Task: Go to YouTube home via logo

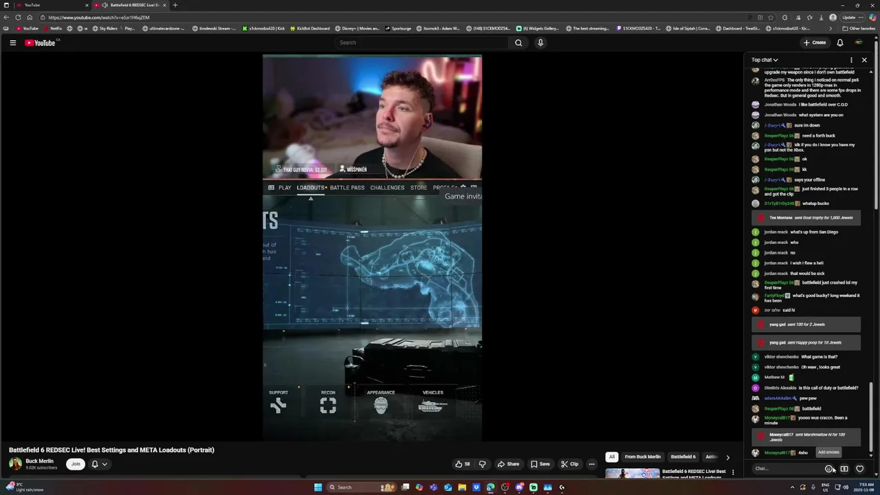Action: point(40,43)
